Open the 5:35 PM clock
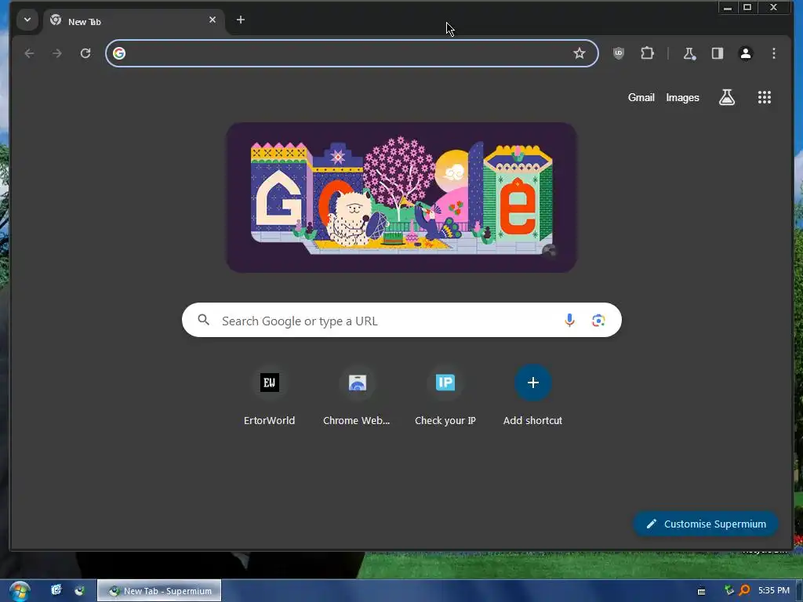Viewport: 803px width, 602px height. click(x=774, y=590)
